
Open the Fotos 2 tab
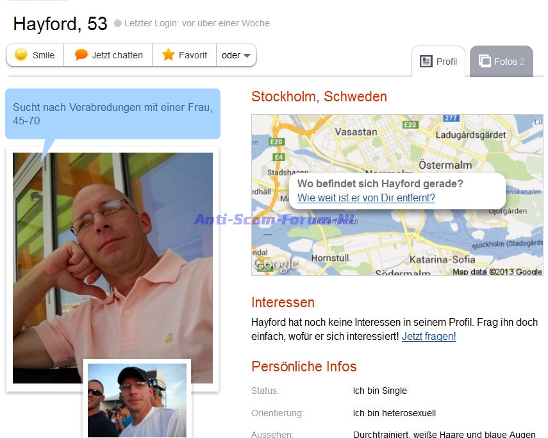tap(501, 62)
